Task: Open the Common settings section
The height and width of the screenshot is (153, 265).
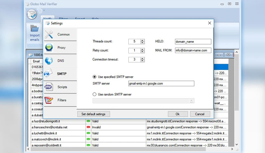Action: tap(60, 34)
